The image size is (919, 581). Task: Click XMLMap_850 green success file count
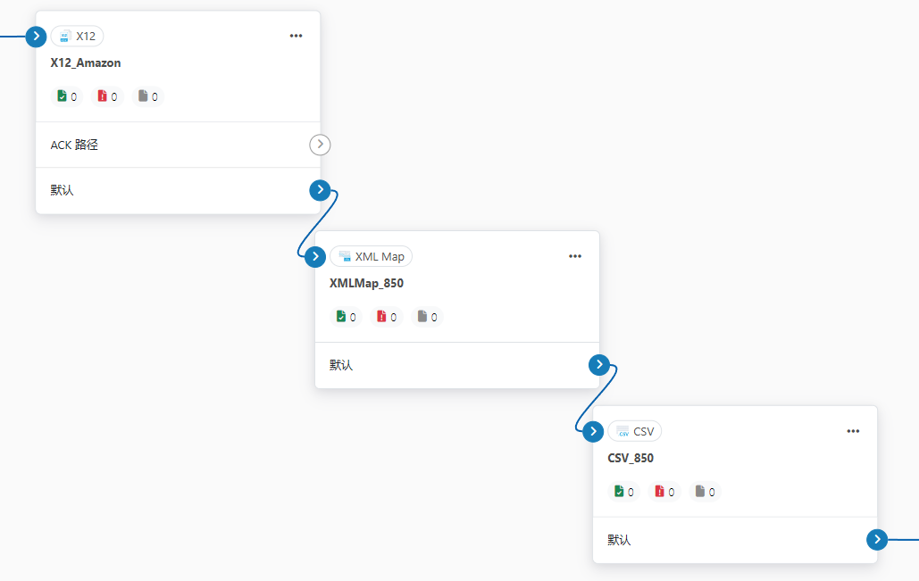347,317
